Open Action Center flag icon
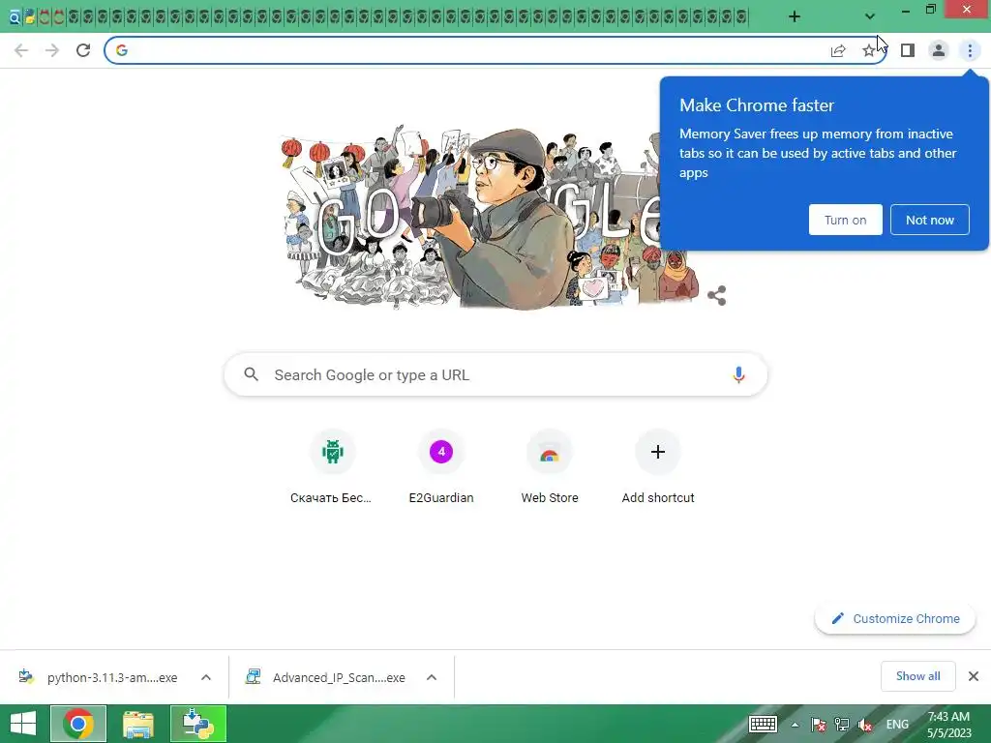 click(819, 725)
